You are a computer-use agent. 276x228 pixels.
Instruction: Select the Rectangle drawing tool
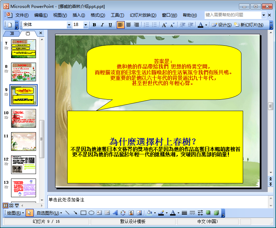83,213
